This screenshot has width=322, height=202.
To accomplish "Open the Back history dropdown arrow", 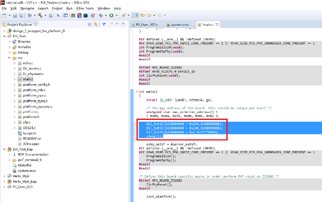I will point(154,16).
